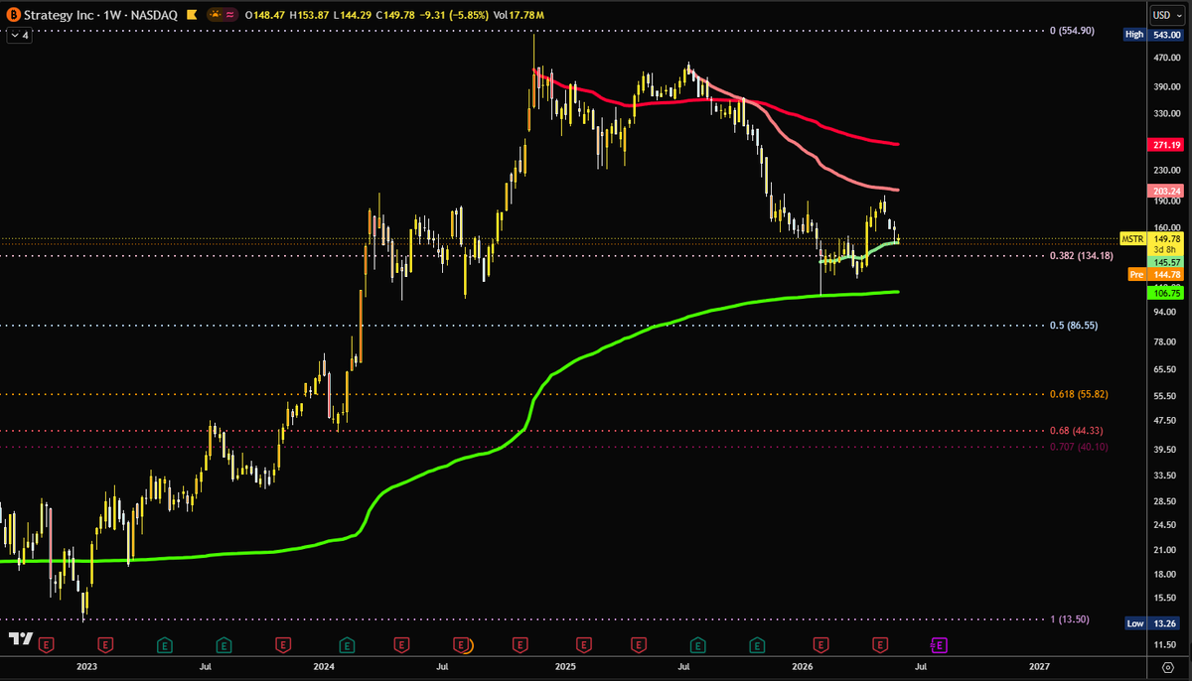1192x681 pixels.
Task: Click the C149.78 close value in legend
Action: click(395, 15)
